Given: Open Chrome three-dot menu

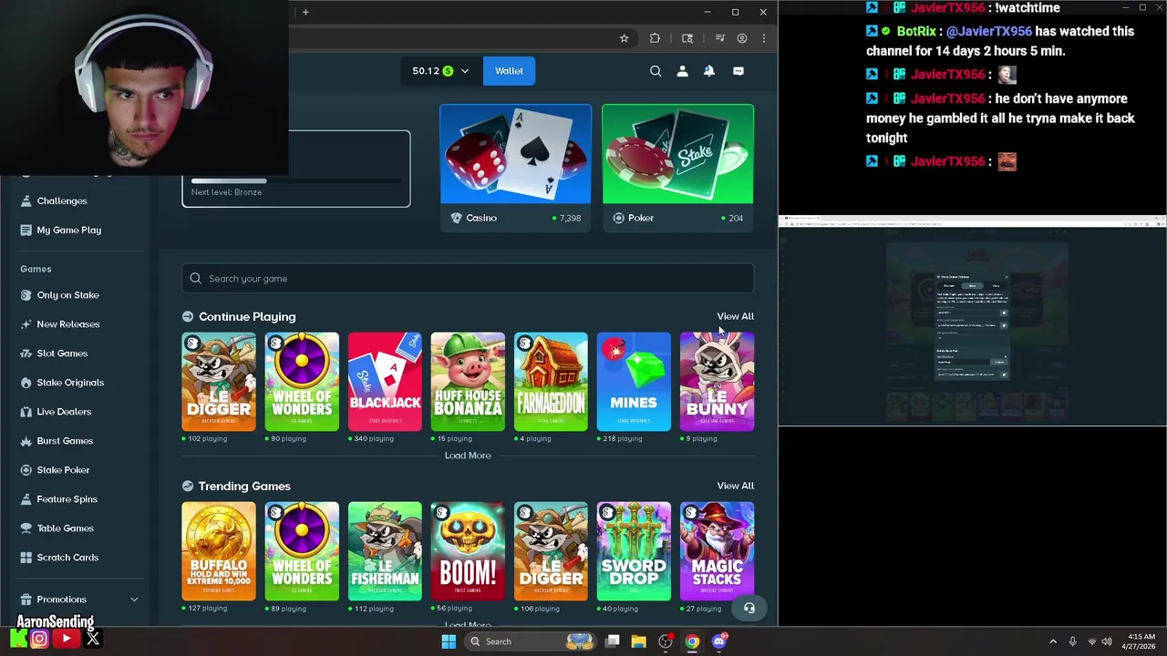Looking at the screenshot, I should 764,38.
